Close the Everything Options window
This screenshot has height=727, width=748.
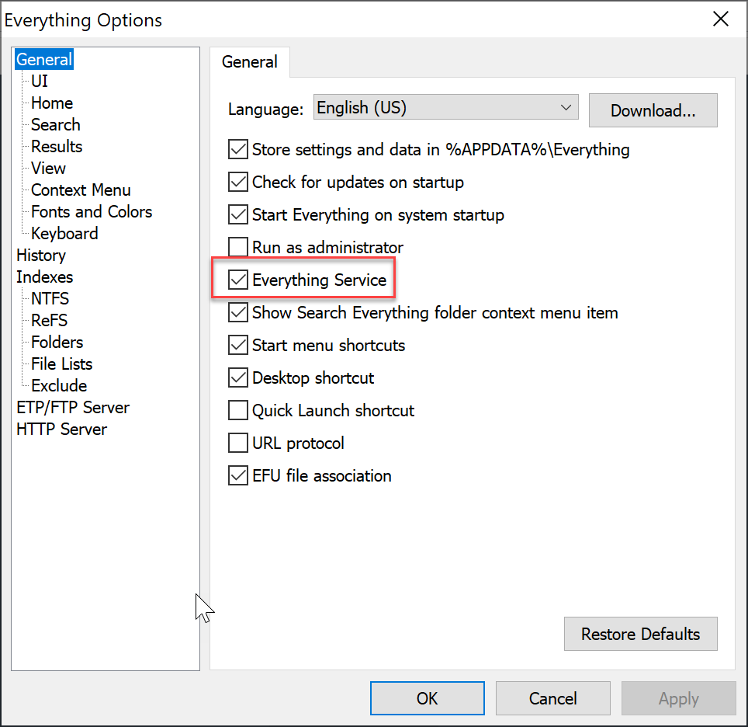pos(720,19)
